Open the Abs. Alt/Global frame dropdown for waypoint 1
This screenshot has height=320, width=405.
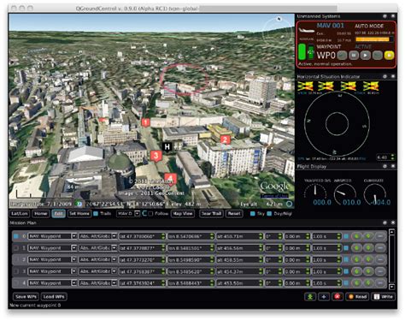click(x=98, y=248)
